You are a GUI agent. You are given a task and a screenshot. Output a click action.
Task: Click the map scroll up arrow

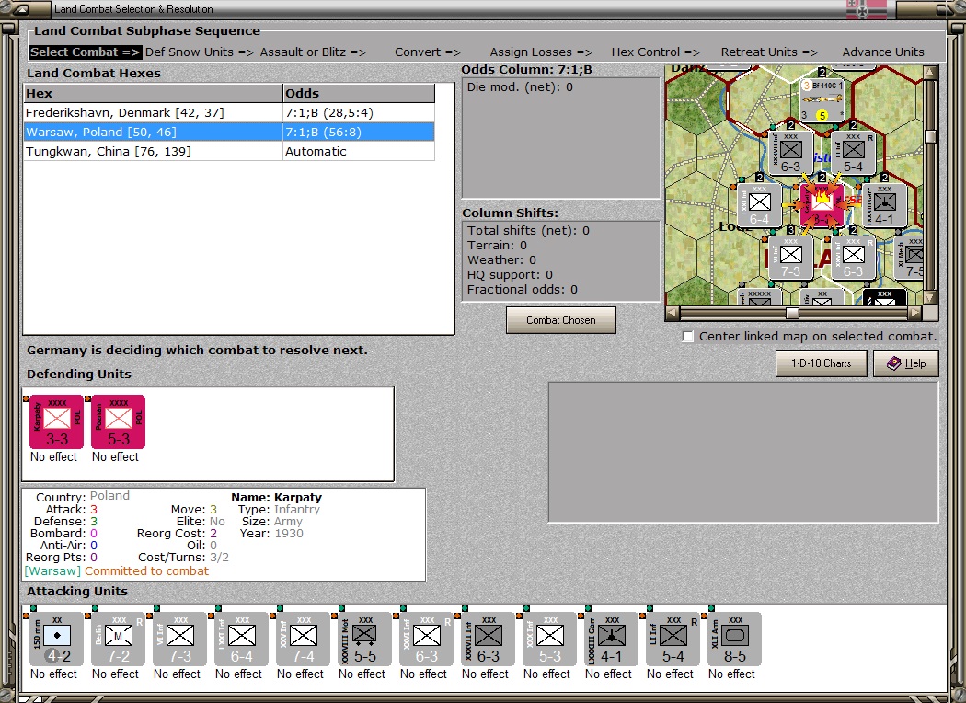(x=930, y=73)
